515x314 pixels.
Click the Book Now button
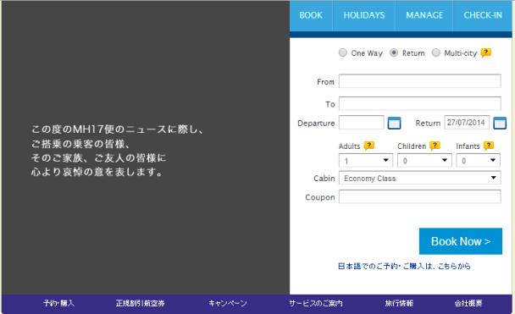(461, 241)
